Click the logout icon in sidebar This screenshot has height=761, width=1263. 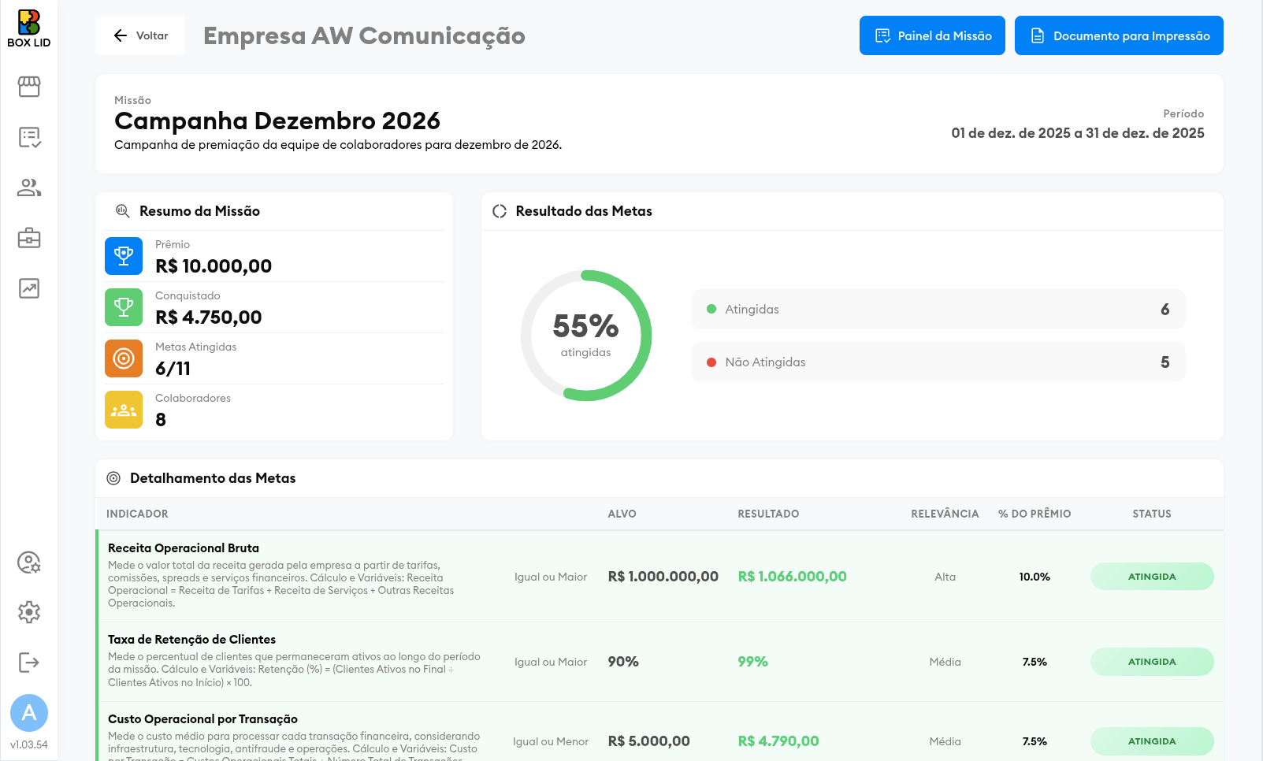(29, 663)
